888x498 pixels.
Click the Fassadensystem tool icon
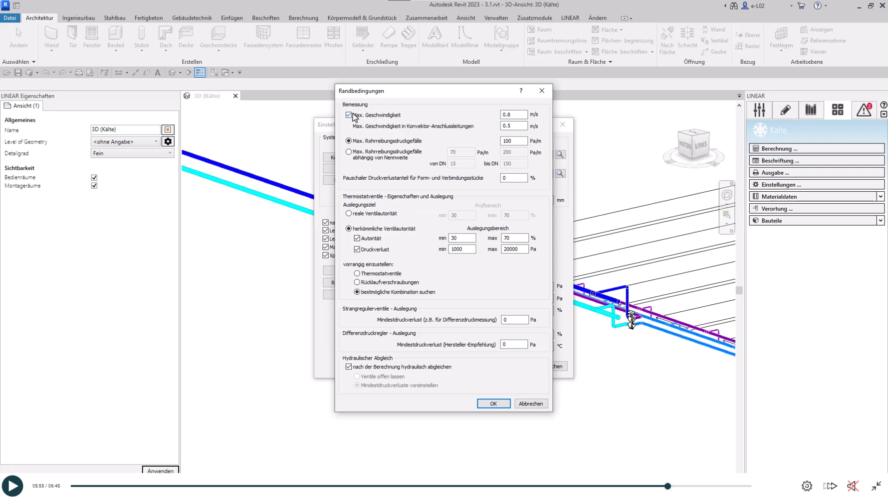[x=263, y=37]
